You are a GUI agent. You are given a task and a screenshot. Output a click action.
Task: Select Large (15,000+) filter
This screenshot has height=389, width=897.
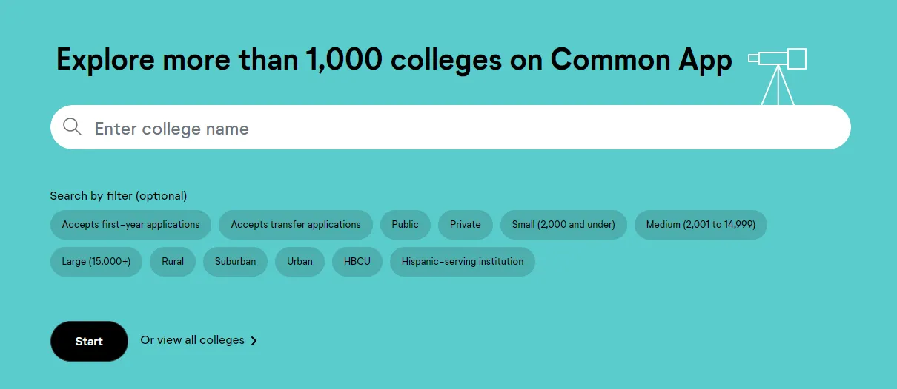click(96, 261)
